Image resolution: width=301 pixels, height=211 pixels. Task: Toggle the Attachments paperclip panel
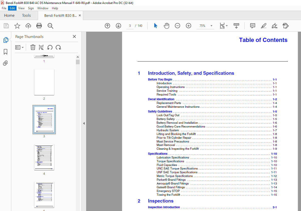6,63
